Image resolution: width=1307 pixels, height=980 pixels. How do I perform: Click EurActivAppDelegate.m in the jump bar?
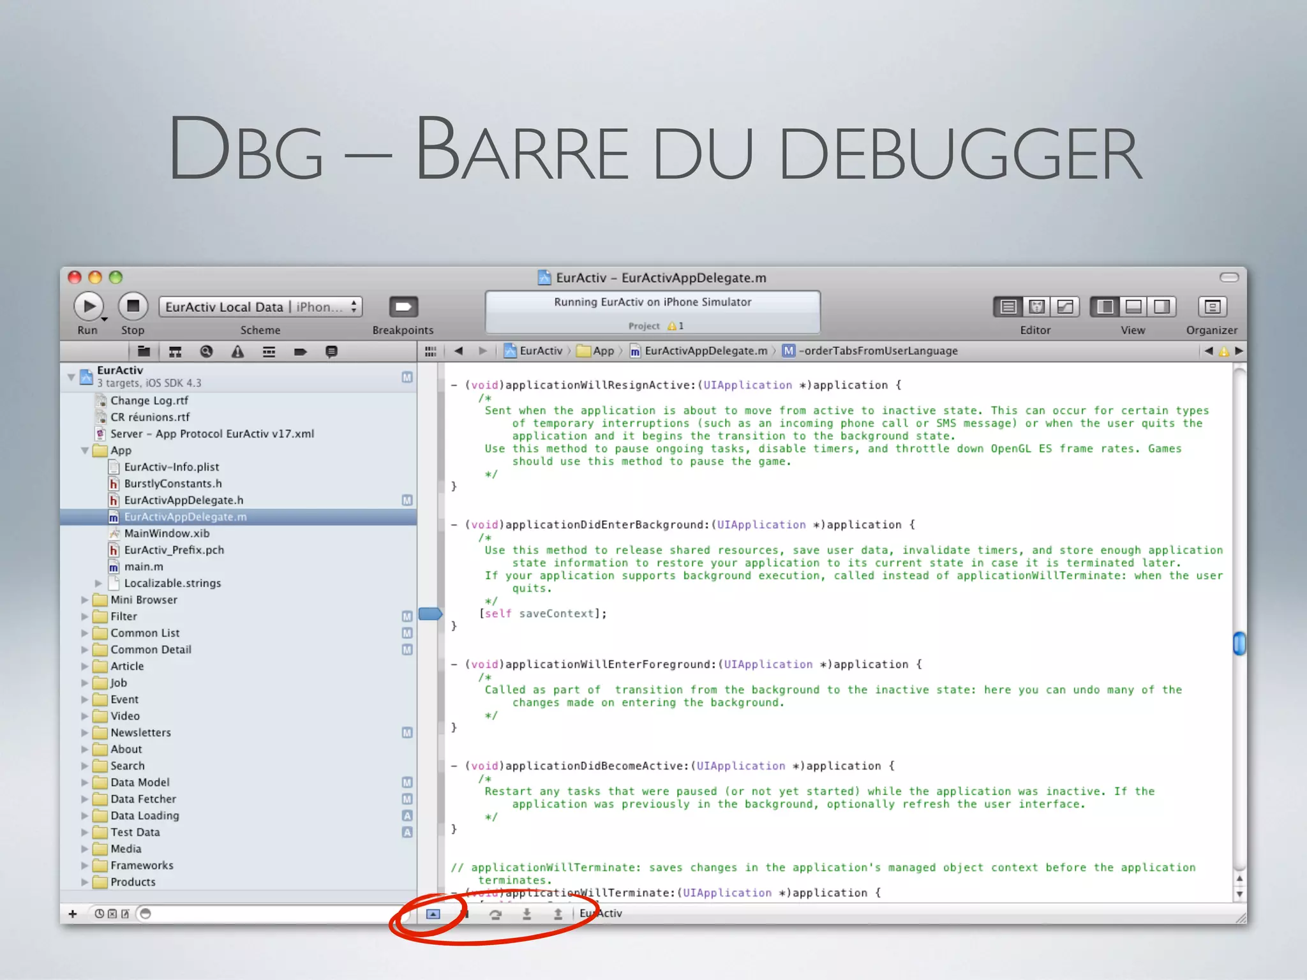click(x=699, y=351)
